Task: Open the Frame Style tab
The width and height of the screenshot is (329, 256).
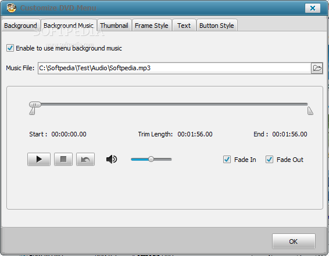Action: click(x=152, y=26)
